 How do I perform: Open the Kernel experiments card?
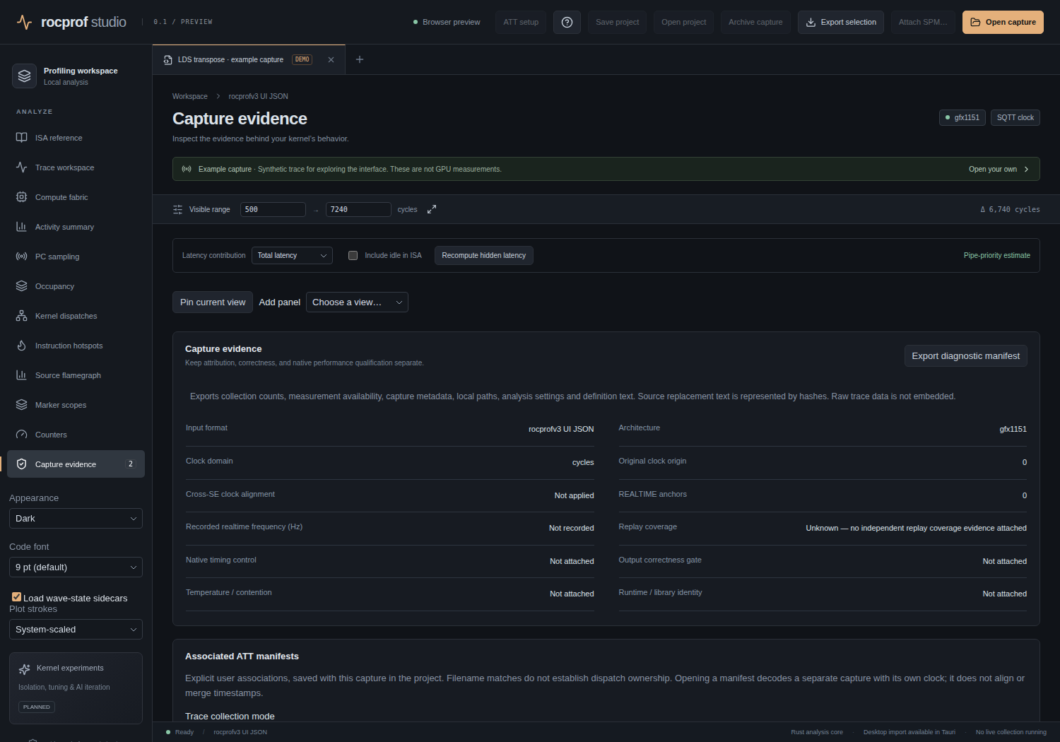76,688
